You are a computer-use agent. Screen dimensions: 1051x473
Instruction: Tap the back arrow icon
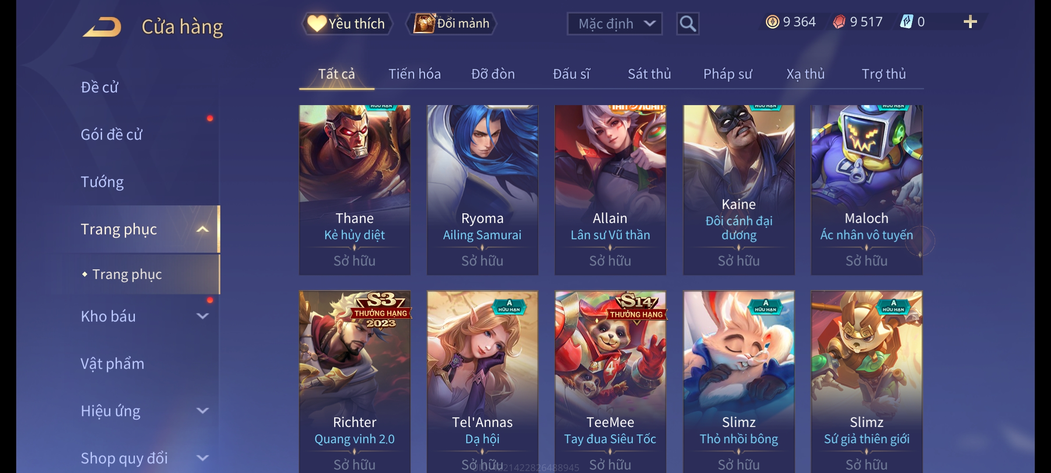coord(102,27)
